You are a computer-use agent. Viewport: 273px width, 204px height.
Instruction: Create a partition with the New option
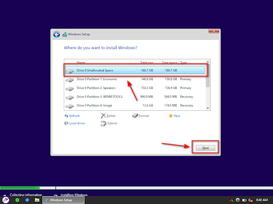click(174, 115)
